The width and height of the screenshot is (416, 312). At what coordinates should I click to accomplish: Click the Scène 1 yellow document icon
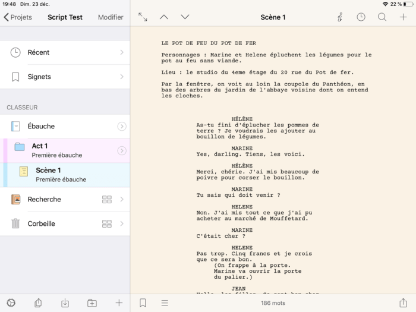pos(24,171)
